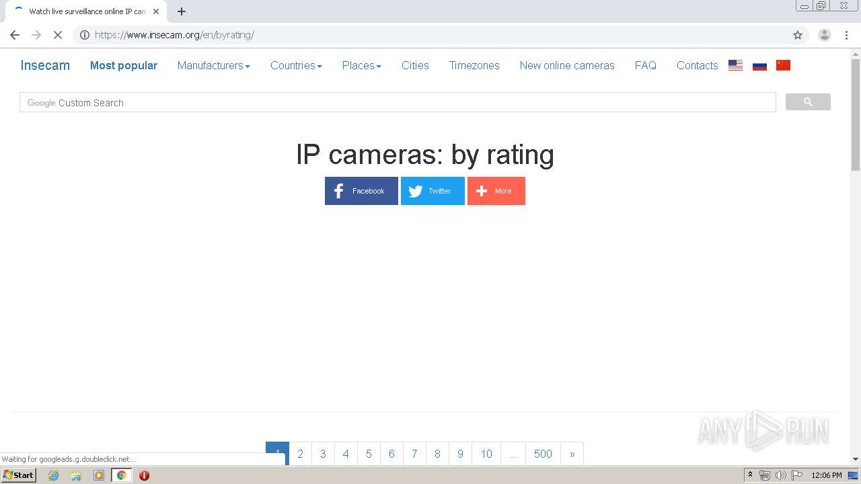Click the browser back arrow
The width and height of the screenshot is (861, 484).
tap(15, 35)
